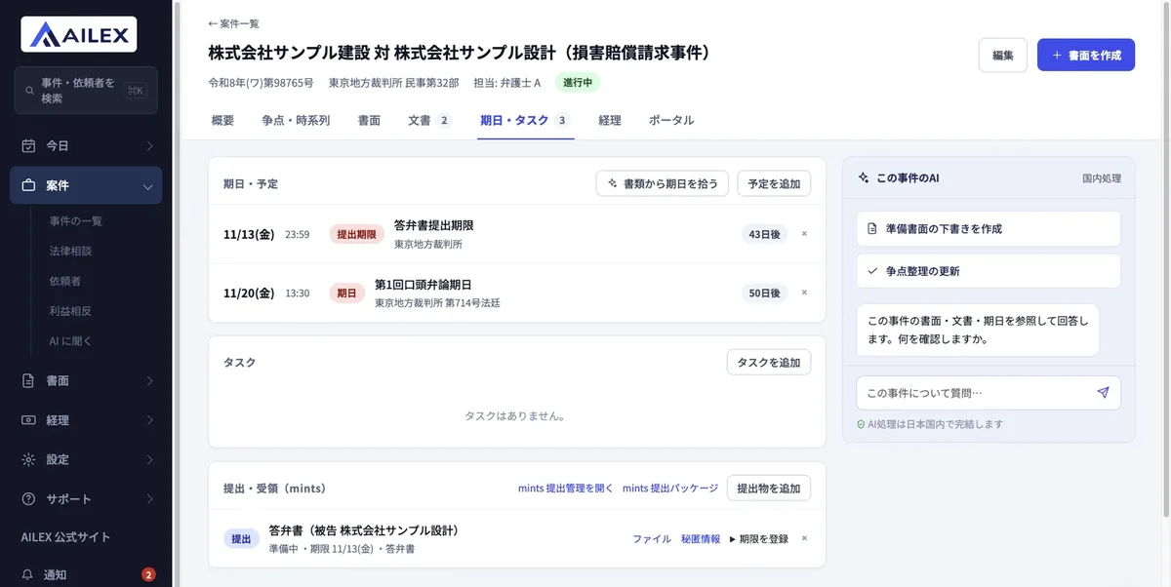Open mints 提出管理を開く link
This screenshot has height=587, width=1171.
566,489
